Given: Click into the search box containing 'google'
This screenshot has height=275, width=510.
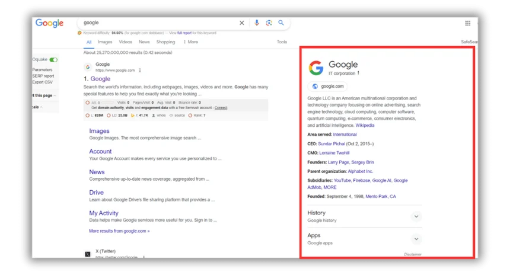Looking at the screenshot, I should (x=160, y=23).
